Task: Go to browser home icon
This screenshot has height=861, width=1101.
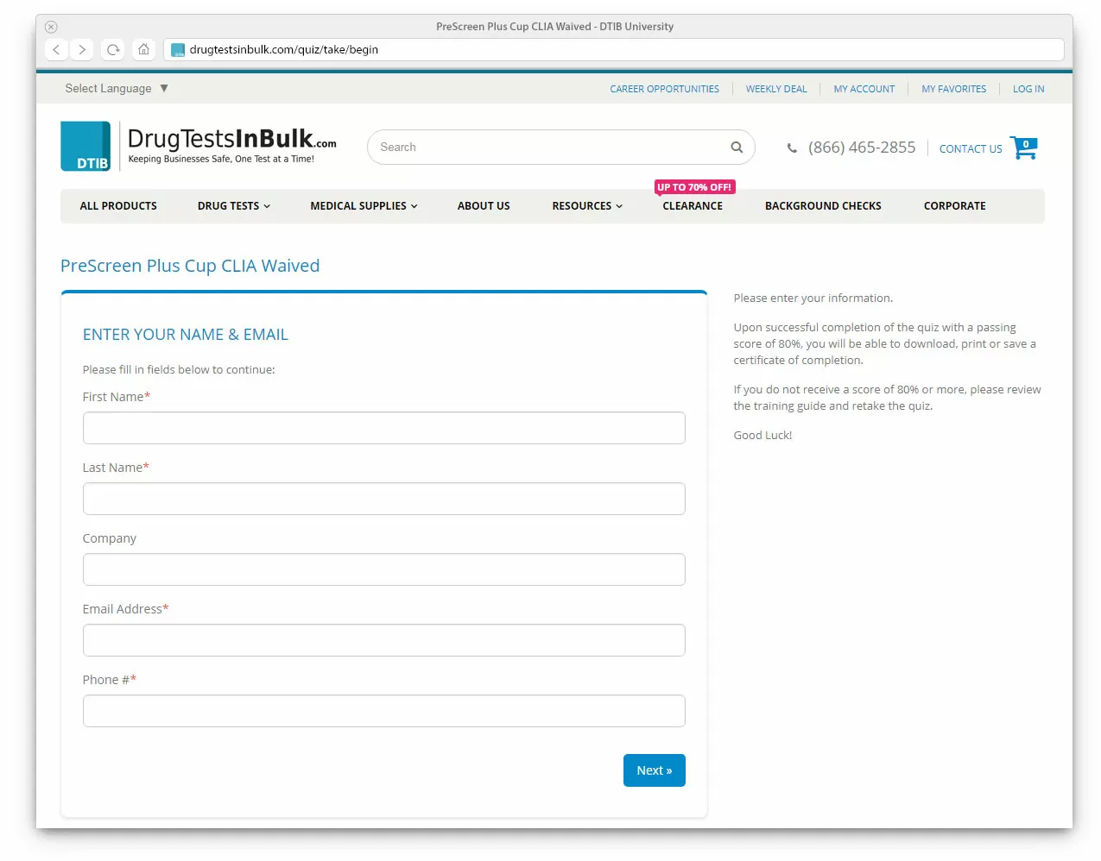Action: coord(144,50)
